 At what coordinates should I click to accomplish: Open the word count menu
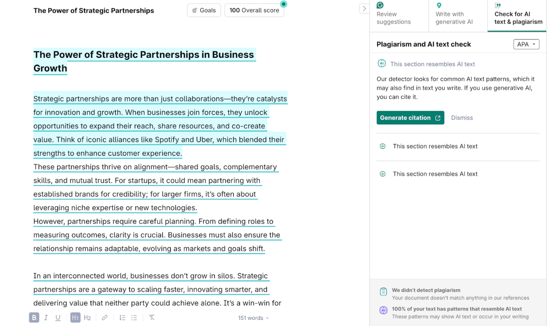coord(253,318)
